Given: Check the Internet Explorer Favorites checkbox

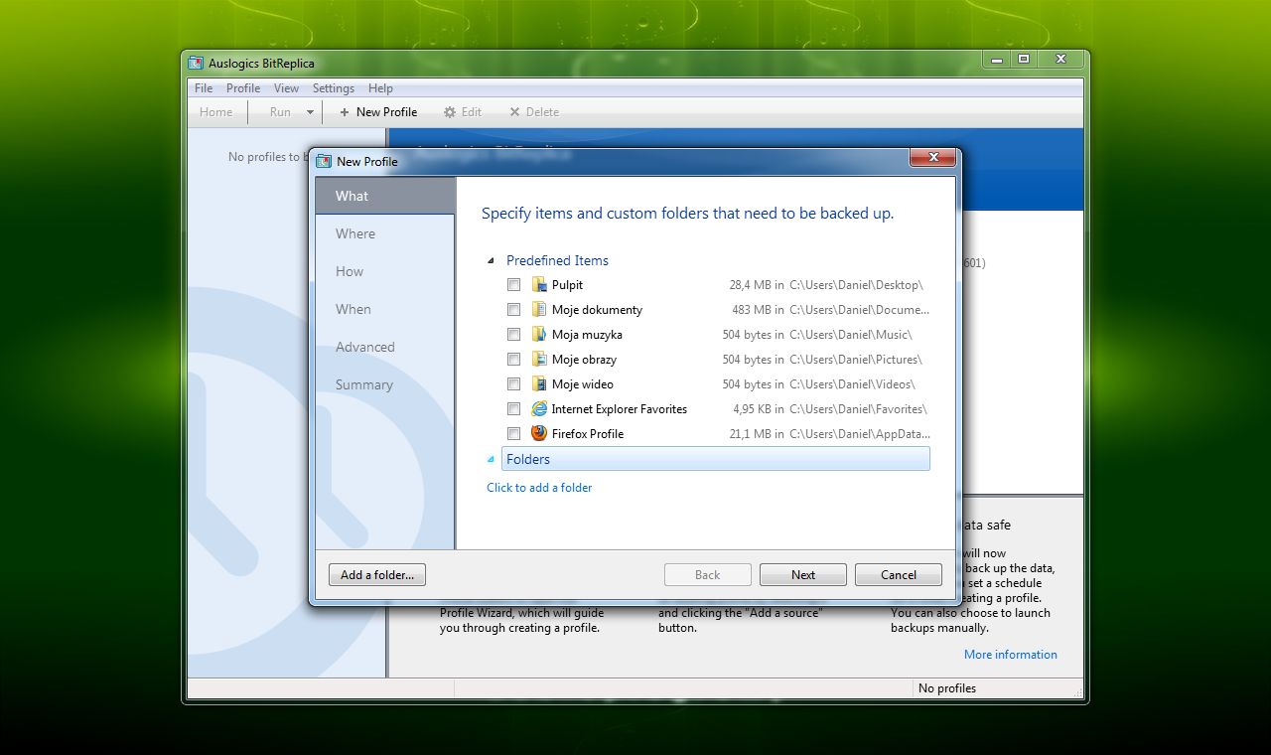Looking at the screenshot, I should (x=513, y=409).
